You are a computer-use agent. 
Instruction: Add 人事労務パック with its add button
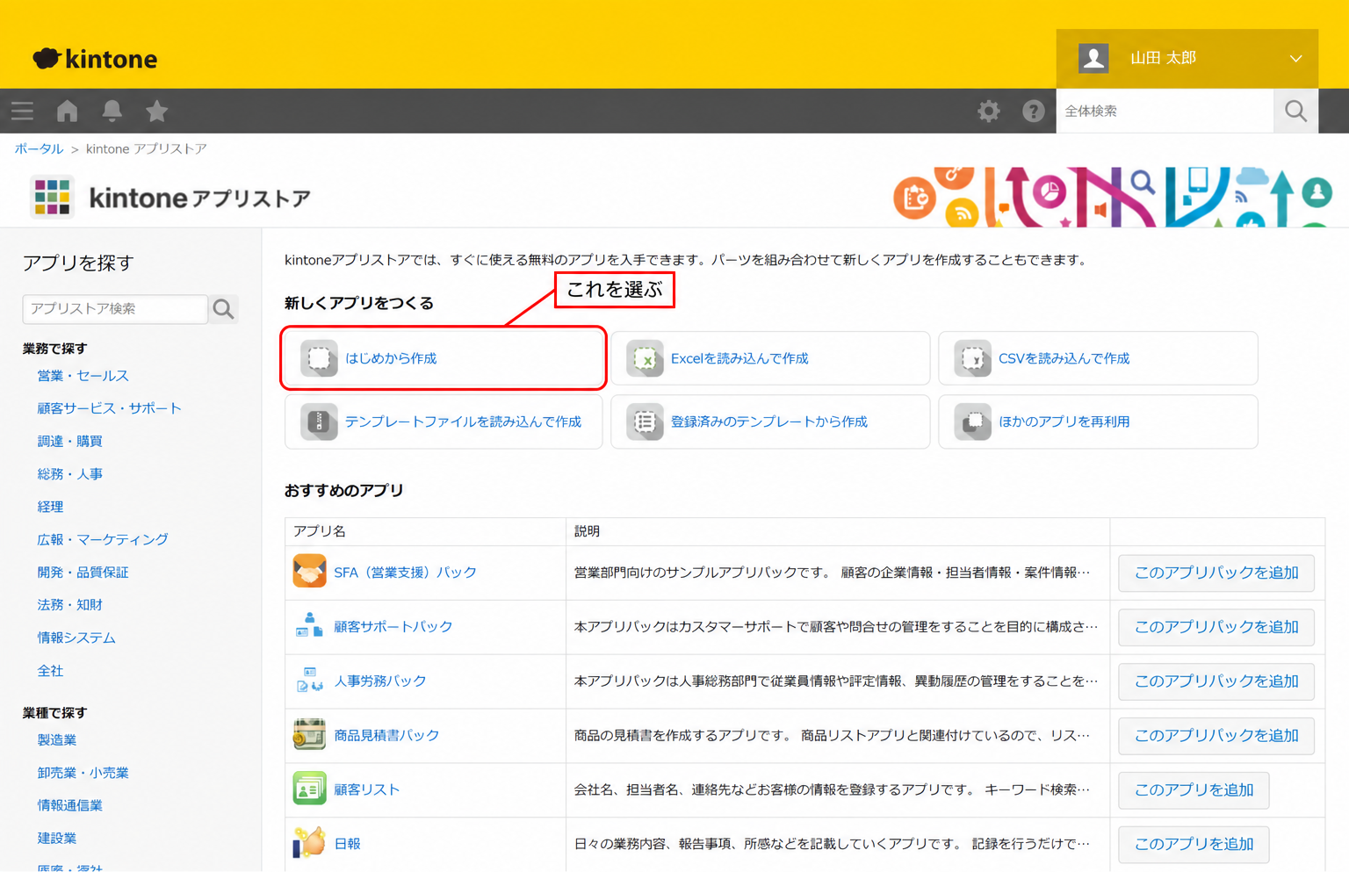(x=1216, y=681)
